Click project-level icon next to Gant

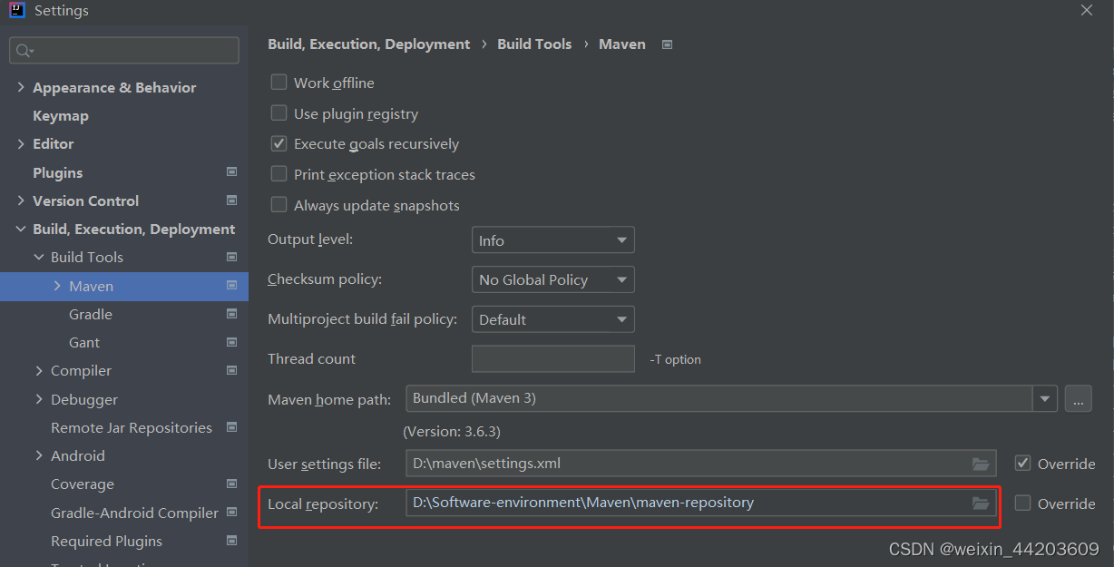pos(231,342)
